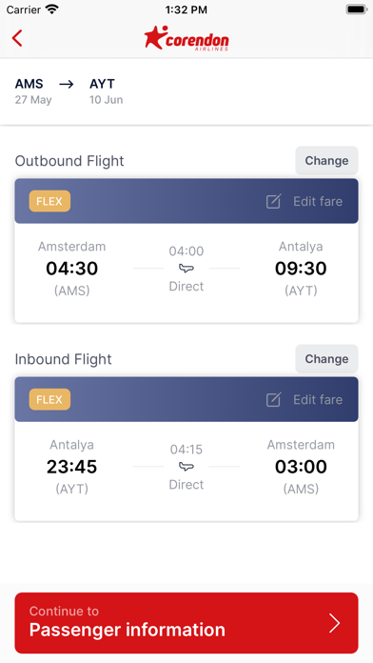Tap the Corendon Airlines logo
Image resolution: width=373 pixels, height=663 pixels.
(186, 38)
